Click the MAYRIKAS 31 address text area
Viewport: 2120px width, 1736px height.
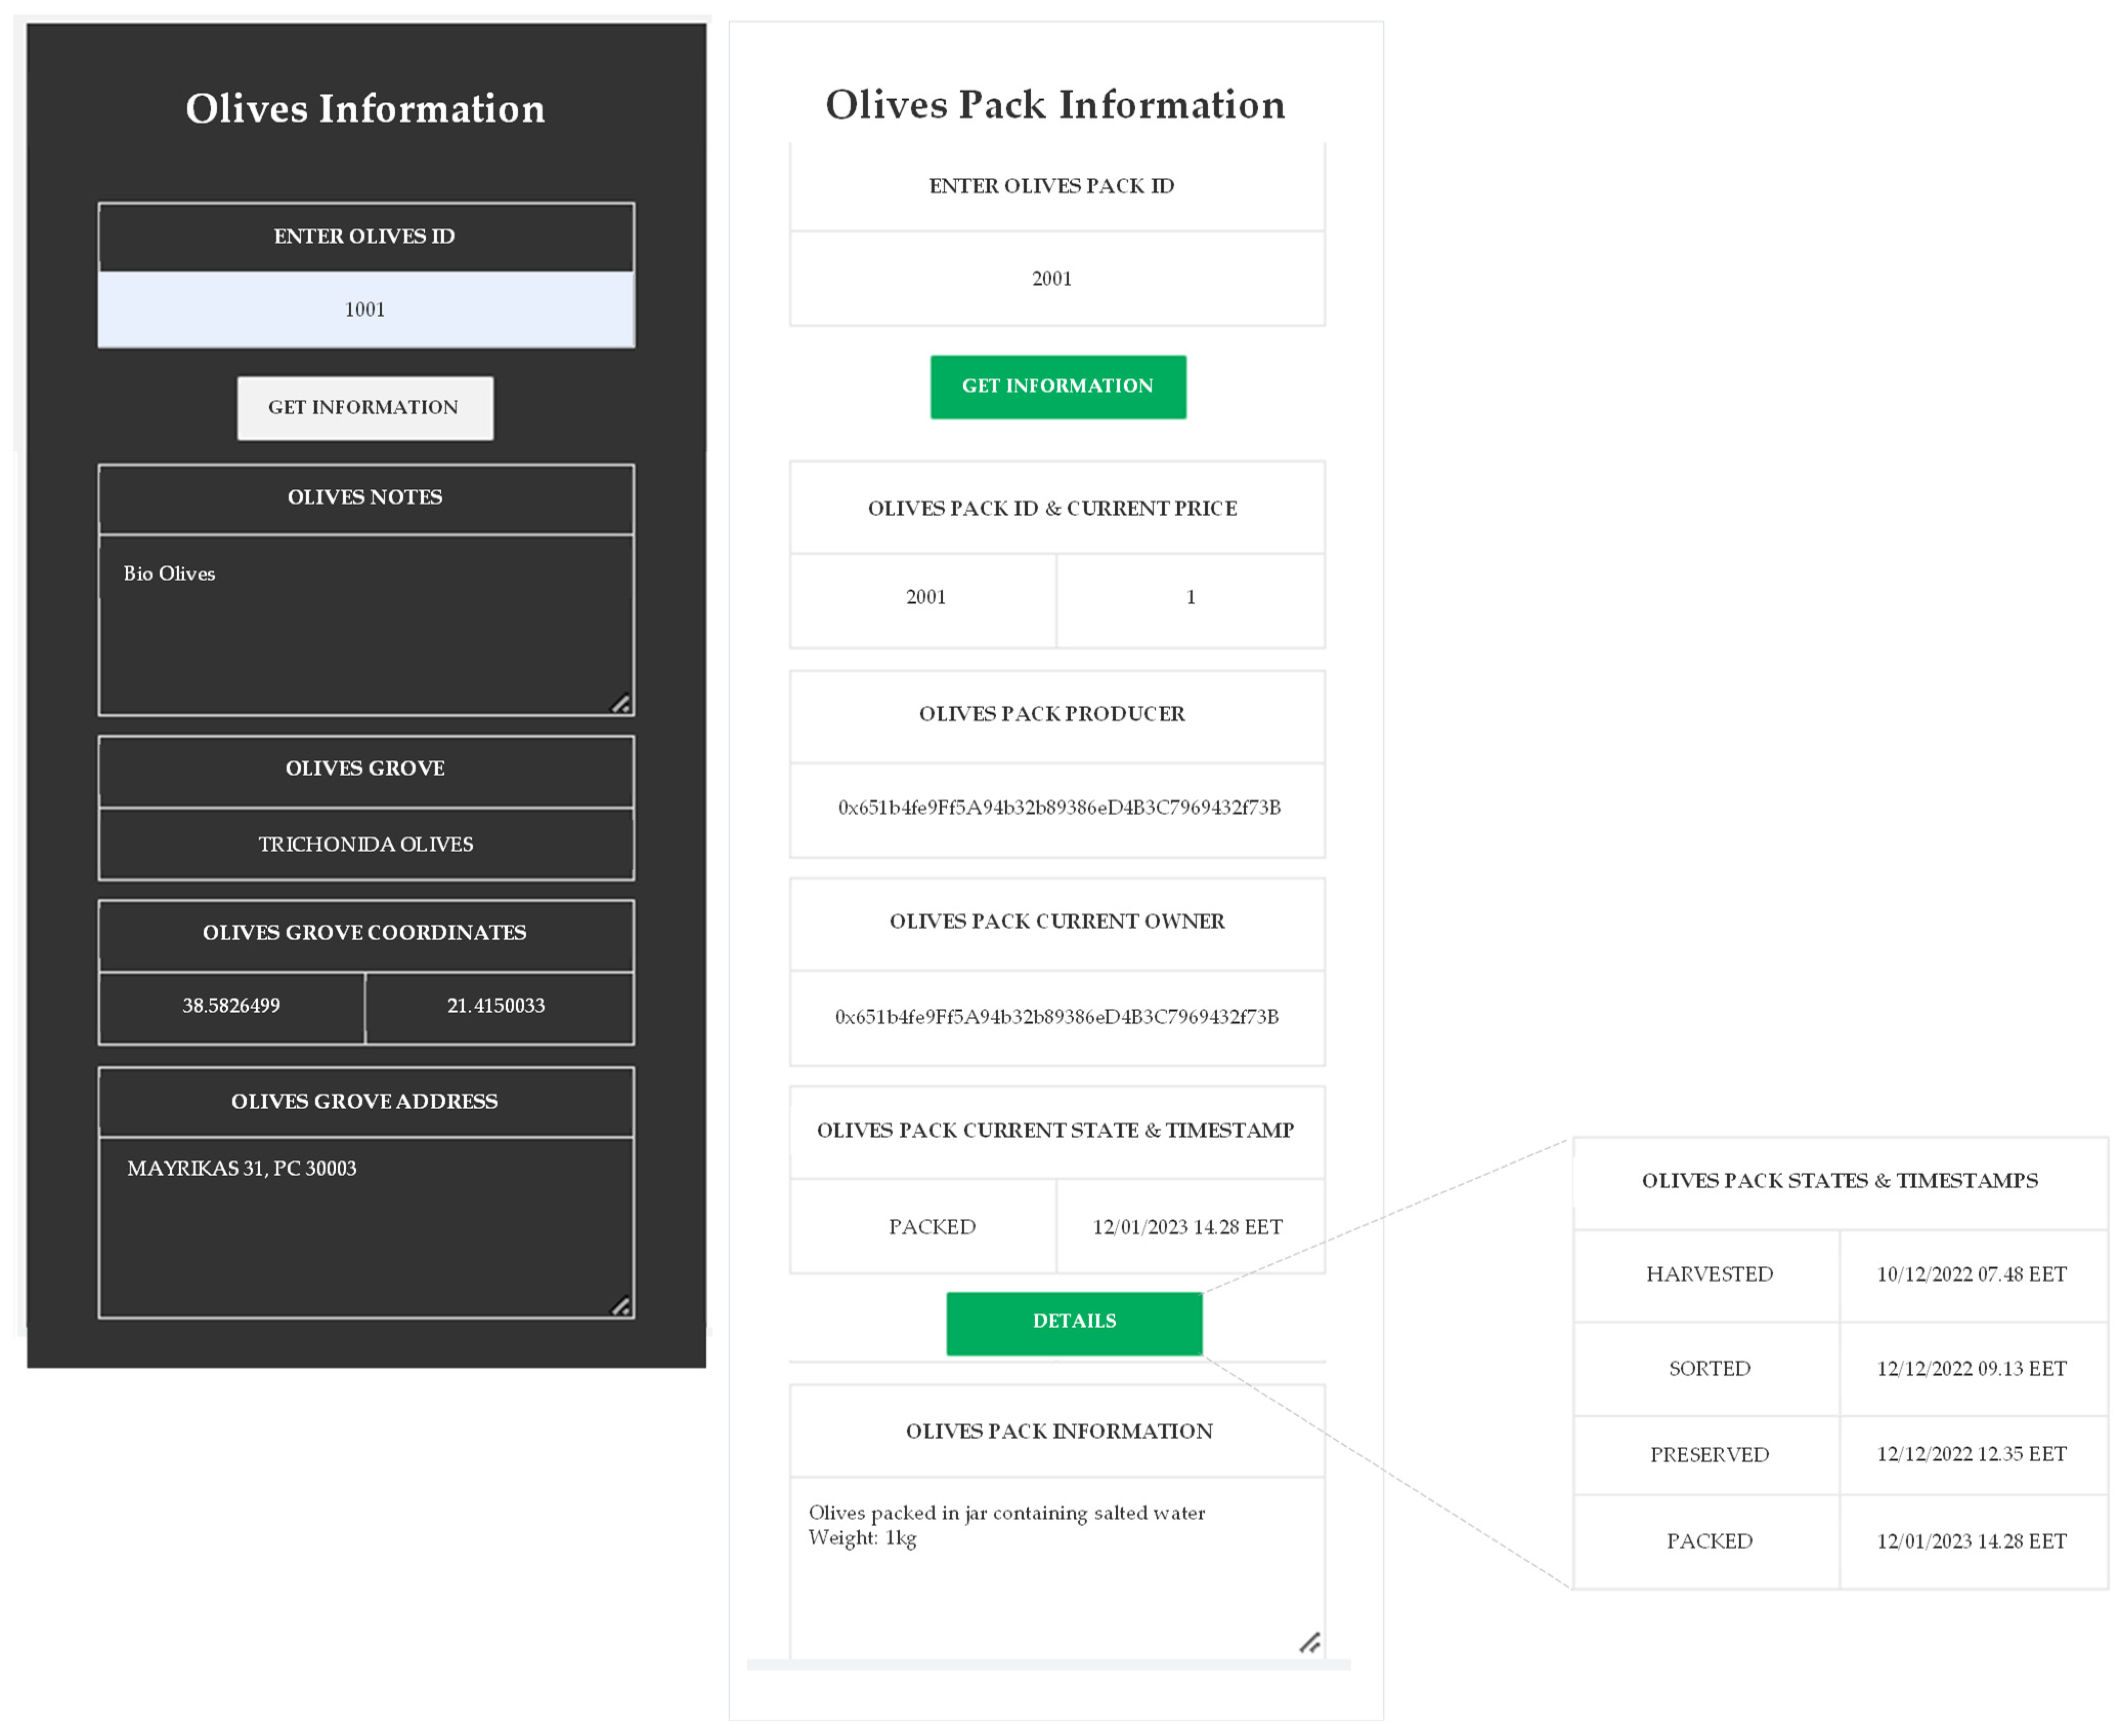[365, 1225]
